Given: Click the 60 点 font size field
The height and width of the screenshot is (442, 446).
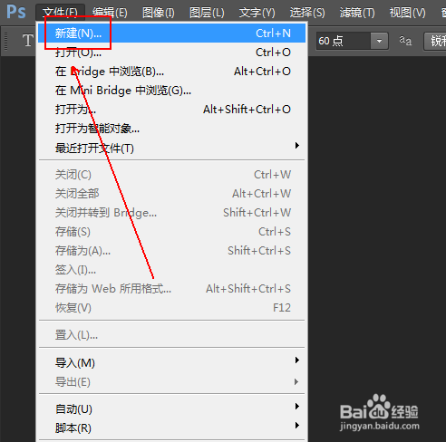Looking at the screenshot, I should (x=344, y=41).
